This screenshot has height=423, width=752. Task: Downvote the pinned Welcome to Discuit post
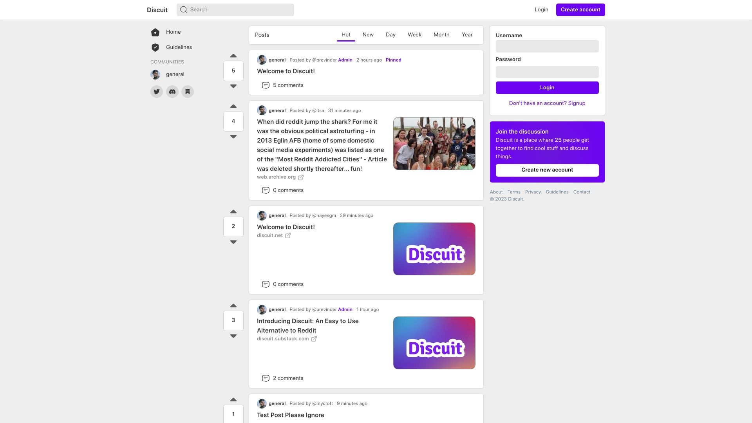pyautogui.click(x=233, y=86)
